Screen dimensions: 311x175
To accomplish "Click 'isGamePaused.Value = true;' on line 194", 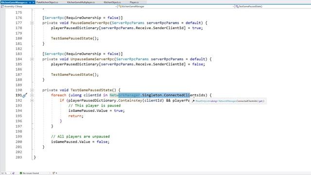I will pyautogui.click(x=97, y=111).
